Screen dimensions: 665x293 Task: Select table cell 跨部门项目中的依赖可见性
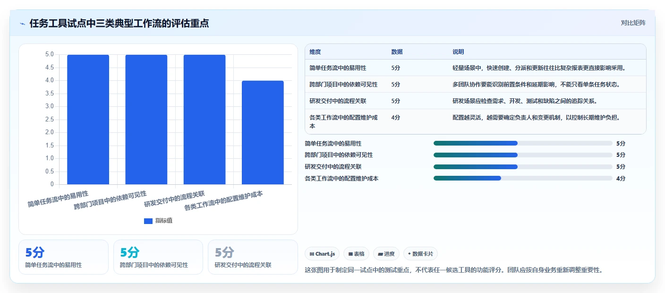coord(343,85)
